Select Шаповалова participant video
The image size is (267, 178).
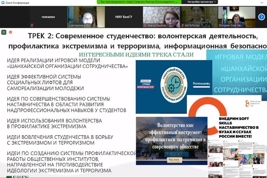(x=86, y=17)
